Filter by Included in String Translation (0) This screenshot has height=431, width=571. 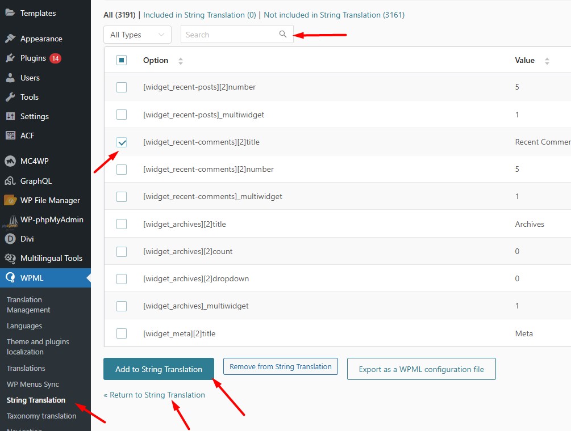tap(199, 15)
